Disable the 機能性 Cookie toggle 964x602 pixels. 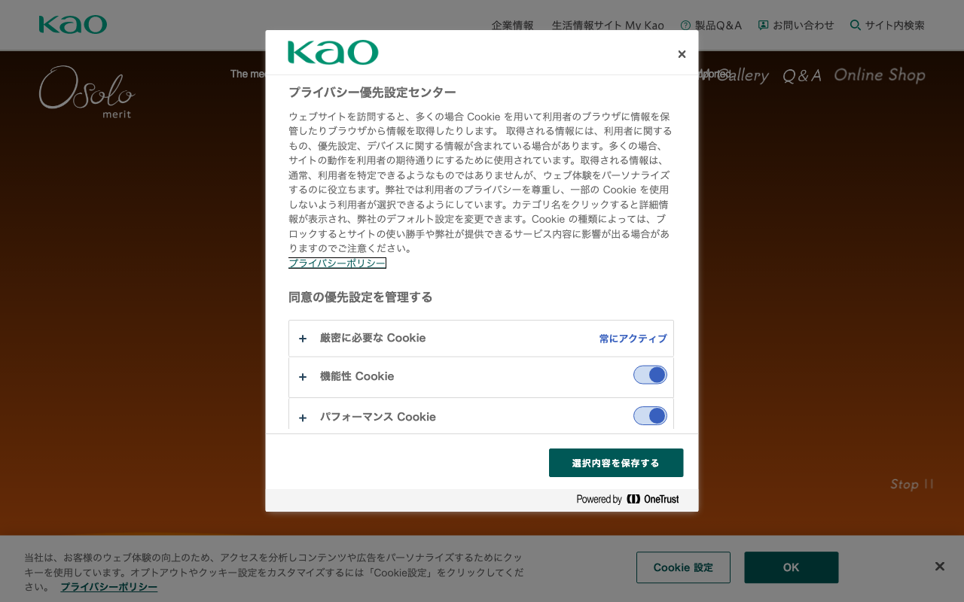650,375
